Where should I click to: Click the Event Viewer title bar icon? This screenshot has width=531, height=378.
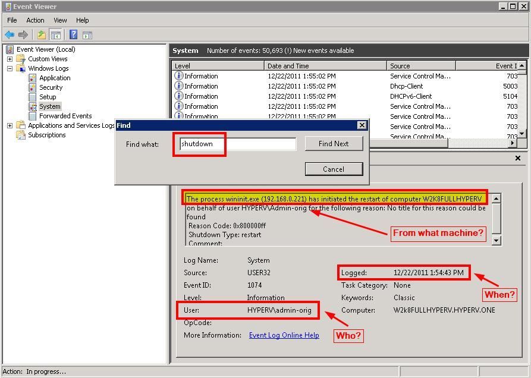point(8,7)
